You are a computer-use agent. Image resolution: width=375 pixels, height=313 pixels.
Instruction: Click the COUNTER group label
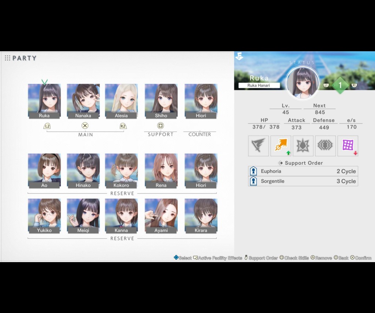(200, 134)
